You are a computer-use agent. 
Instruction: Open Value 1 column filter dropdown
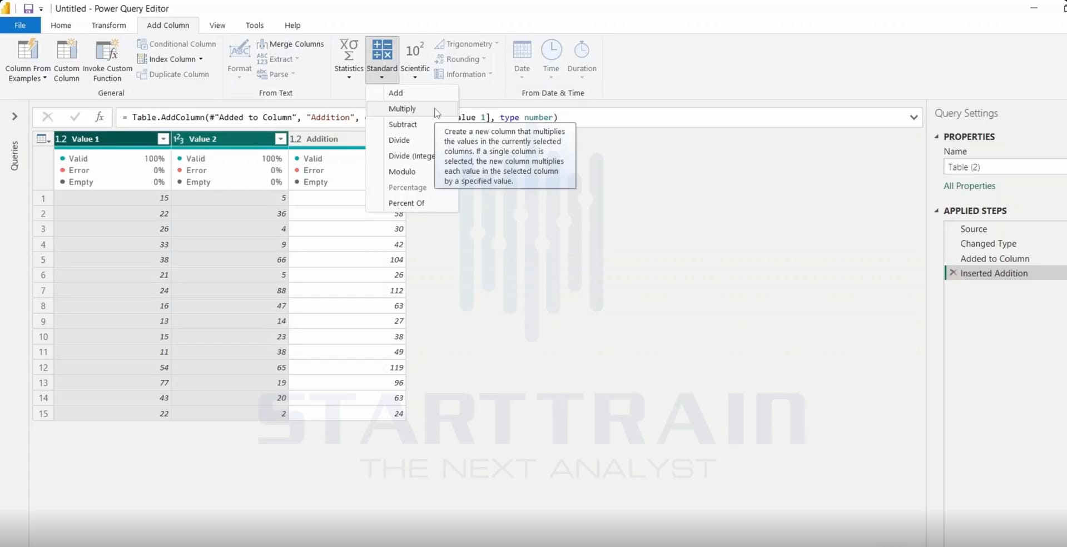163,139
